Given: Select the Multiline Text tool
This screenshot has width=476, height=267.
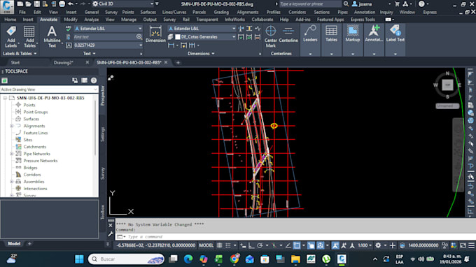Looking at the screenshot, I should pos(52,36).
